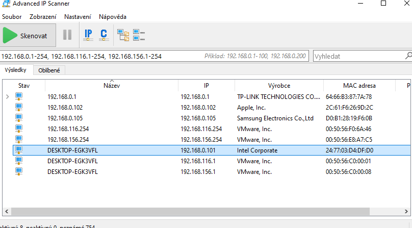Click the Advanced IP Scanner title icon
The height and width of the screenshot is (228, 412).
click(x=6, y=4)
